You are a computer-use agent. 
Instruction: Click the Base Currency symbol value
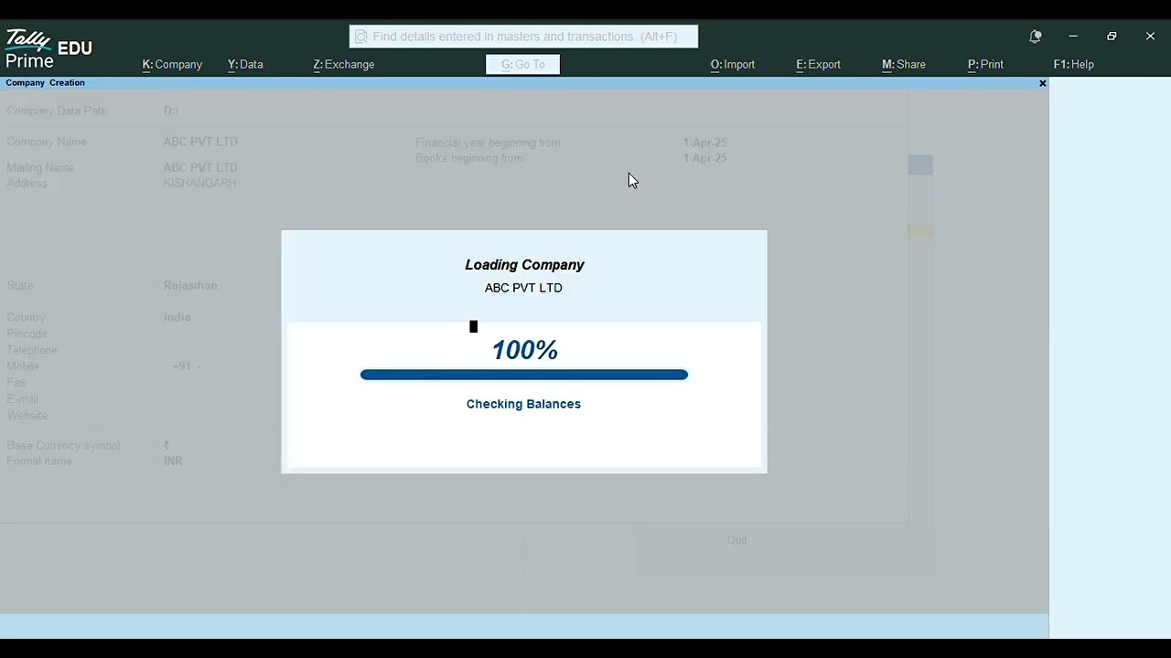pos(167,445)
